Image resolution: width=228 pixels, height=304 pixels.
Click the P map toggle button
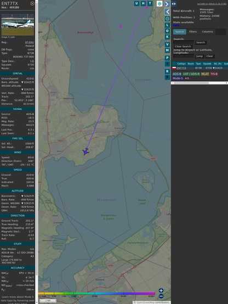167,58
